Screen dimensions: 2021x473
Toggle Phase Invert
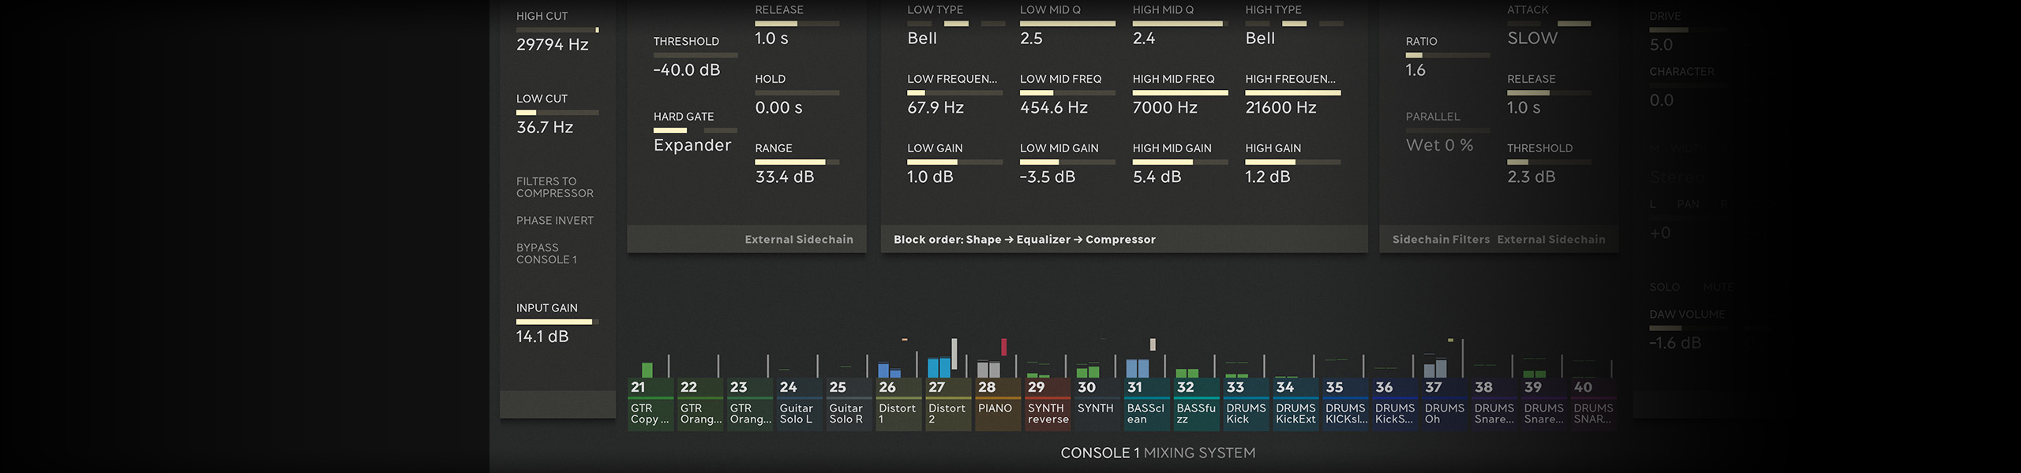point(554,221)
